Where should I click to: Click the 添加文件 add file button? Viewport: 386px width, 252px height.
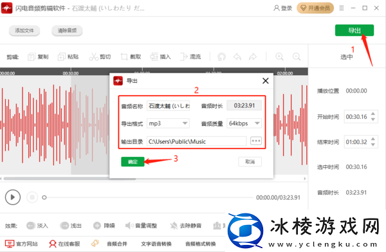[x=24, y=30]
